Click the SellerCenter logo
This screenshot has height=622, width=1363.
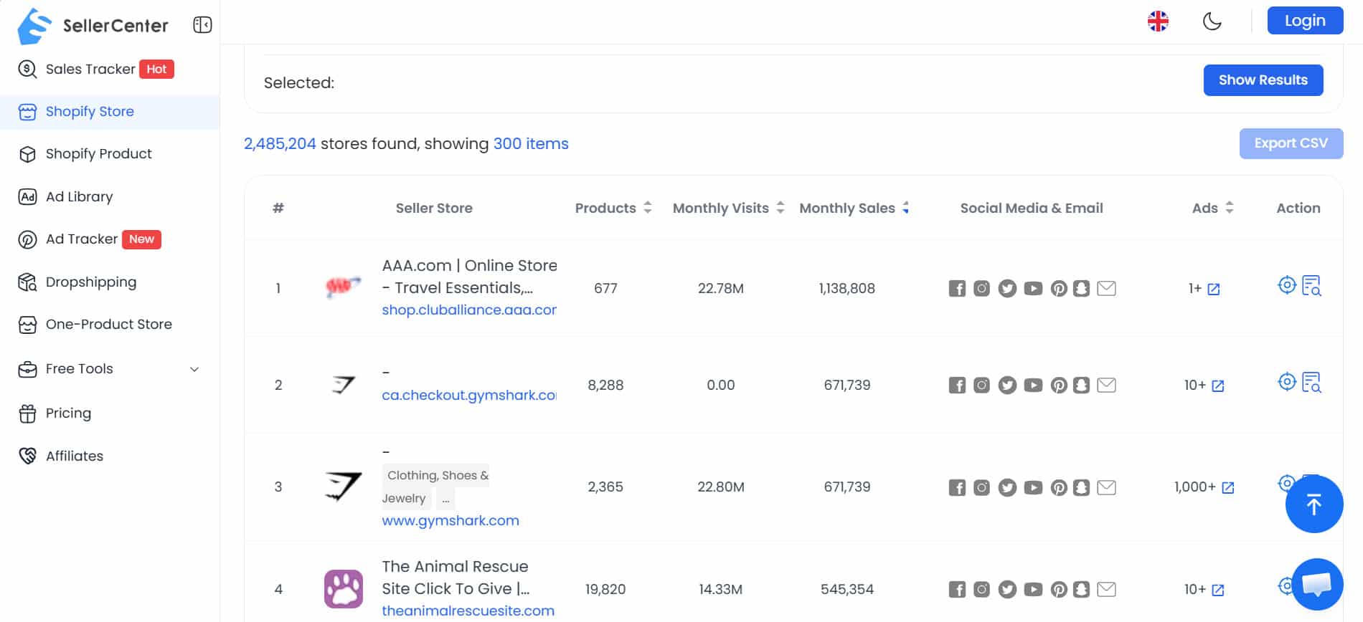point(93,26)
